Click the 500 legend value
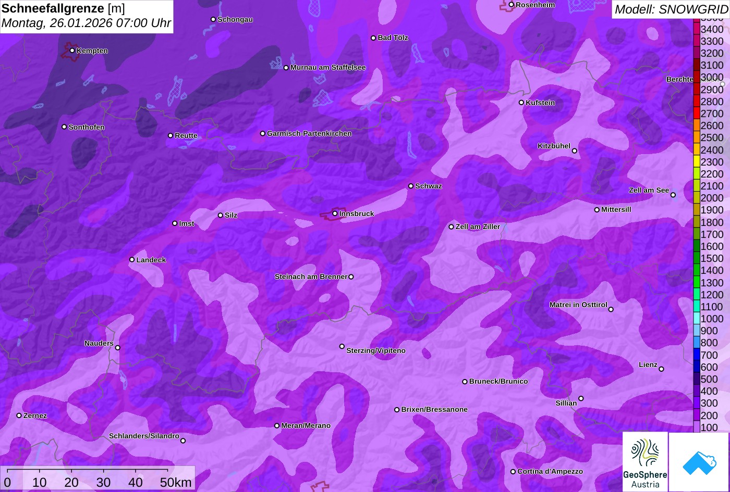This screenshot has height=492, width=730. [x=710, y=379]
